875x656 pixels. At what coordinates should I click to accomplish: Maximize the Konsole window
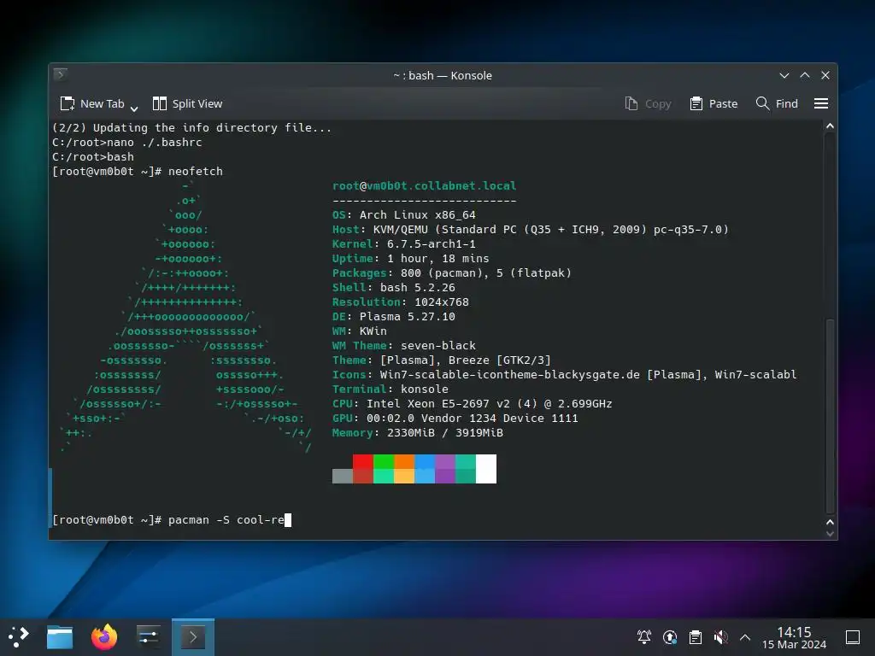tap(805, 75)
